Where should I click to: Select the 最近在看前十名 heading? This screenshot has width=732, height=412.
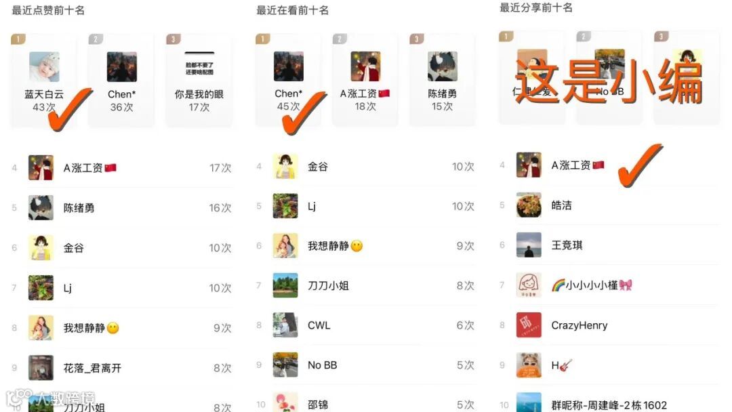[292, 10]
